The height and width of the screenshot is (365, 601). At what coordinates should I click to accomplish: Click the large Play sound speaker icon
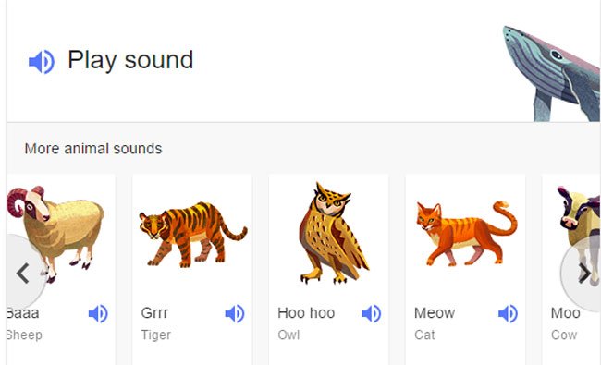42,61
